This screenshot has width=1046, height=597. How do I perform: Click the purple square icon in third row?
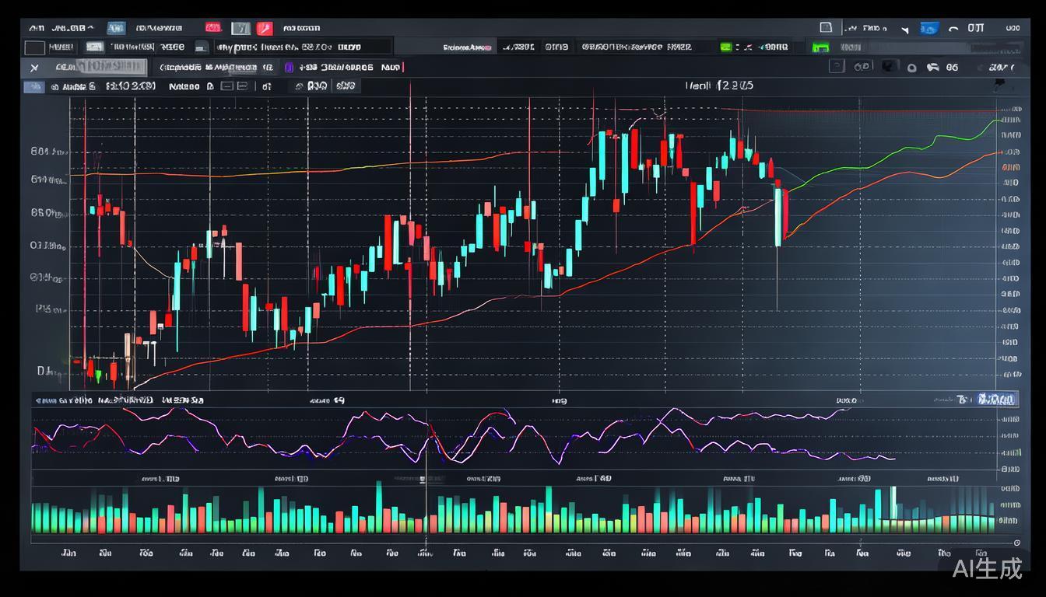click(290, 68)
